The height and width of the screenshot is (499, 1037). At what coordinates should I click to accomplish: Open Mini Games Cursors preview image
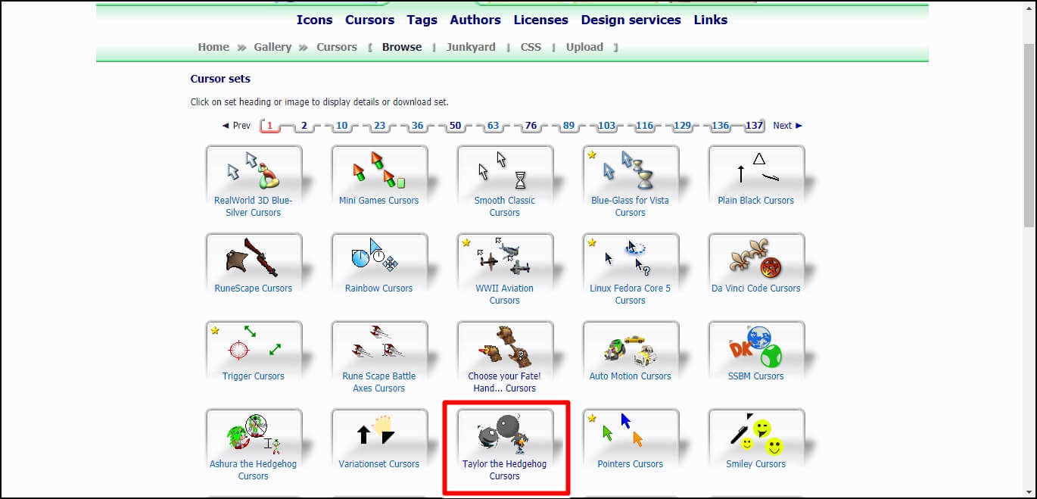379,170
